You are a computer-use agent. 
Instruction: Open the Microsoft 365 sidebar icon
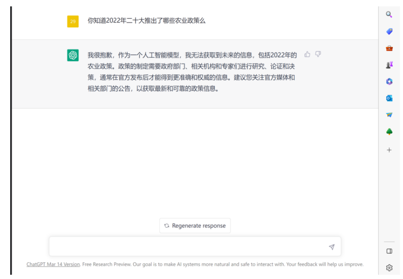click(389, 81)
